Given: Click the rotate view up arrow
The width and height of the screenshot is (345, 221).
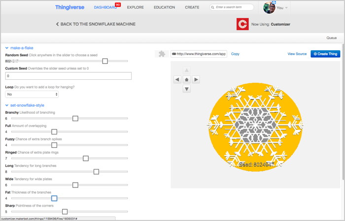Looking at the screenshot, I should 186,70.
